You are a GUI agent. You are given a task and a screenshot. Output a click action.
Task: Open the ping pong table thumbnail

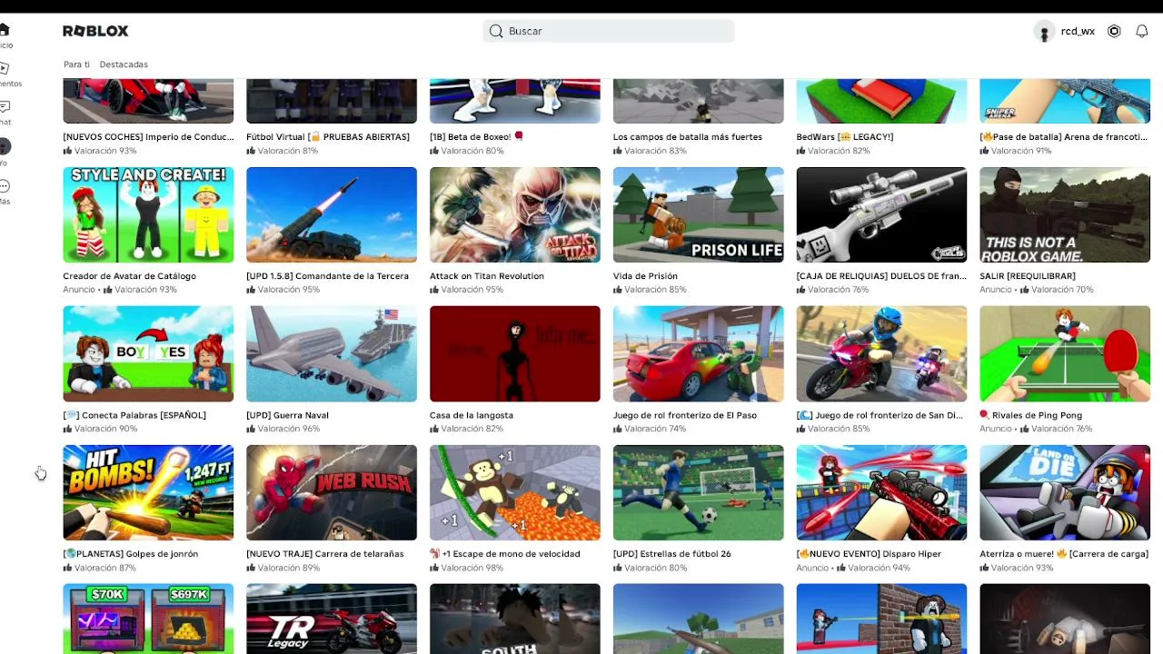[1065, 353]
